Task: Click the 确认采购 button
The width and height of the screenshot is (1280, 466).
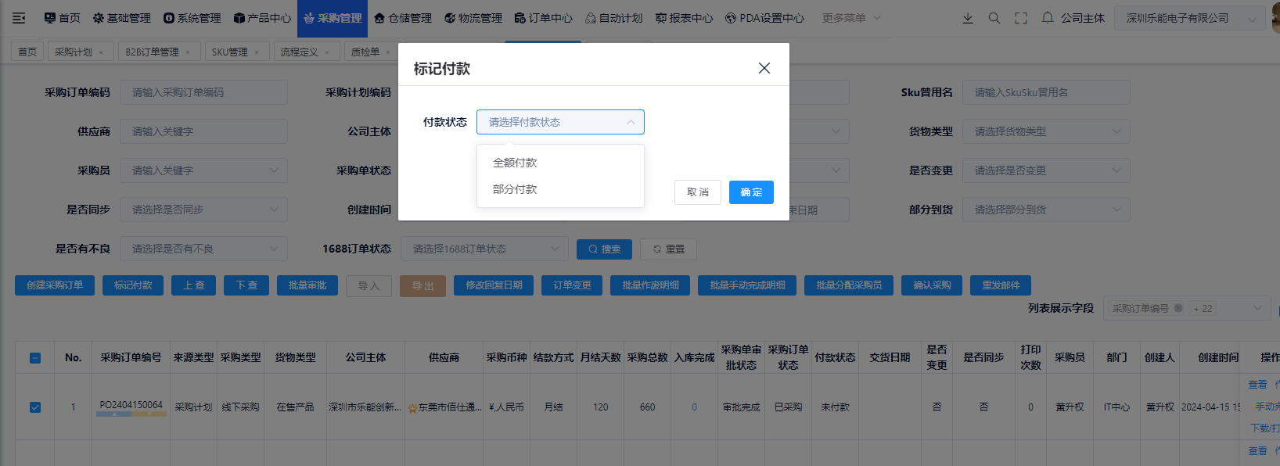Action: coord(932,285)
